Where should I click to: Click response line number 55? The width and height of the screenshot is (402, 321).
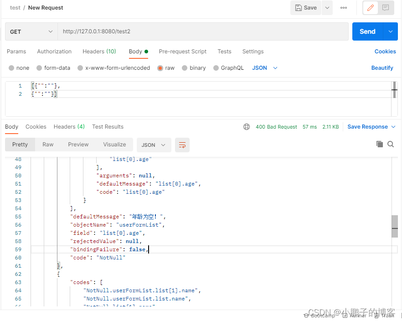tap(18, 217)
